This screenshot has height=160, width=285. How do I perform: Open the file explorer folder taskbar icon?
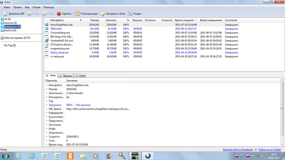point(83,156)
